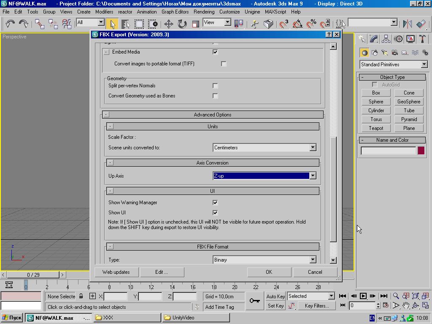Open the Display command panel tab
Screen dimensions: 432x324
[x=410, y=39]
